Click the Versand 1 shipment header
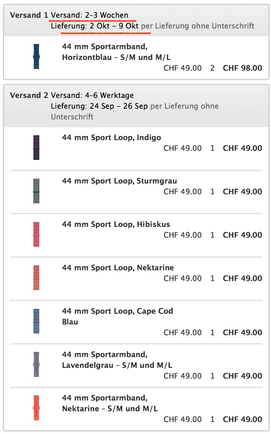Screen dimensions: 271x434 pos(136,21)
